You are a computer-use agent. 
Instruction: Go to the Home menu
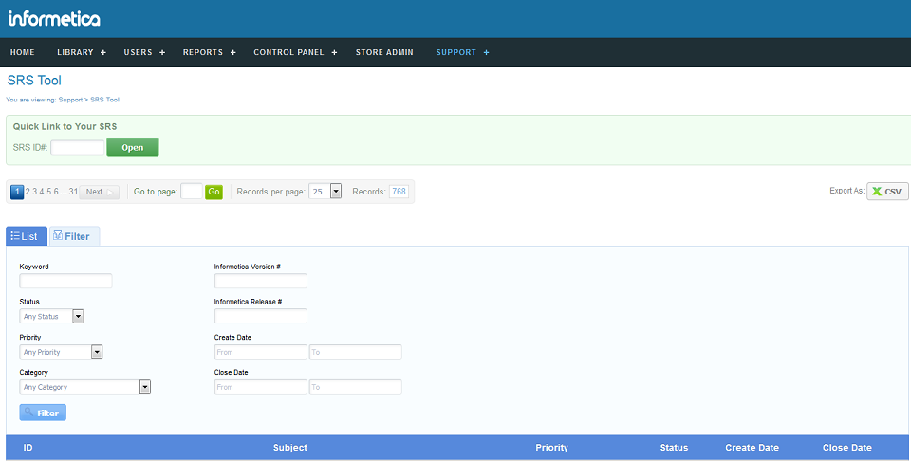[22, 52]
